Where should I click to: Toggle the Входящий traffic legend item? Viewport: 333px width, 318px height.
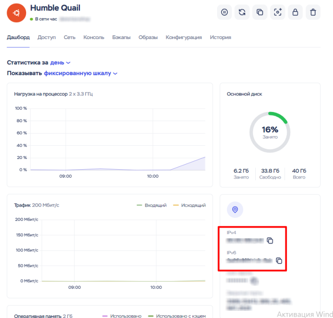pyautogui.click(x=151, y=206)
